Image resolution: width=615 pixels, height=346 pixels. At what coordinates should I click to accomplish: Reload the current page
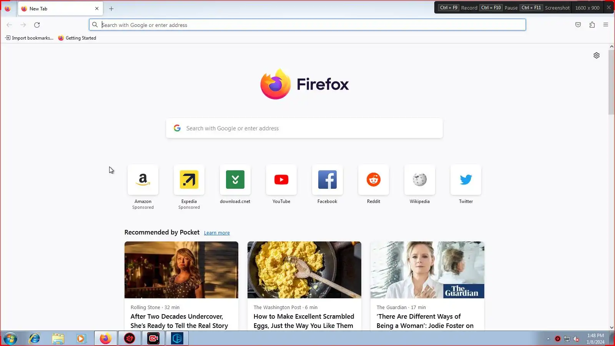coord(37,25)
